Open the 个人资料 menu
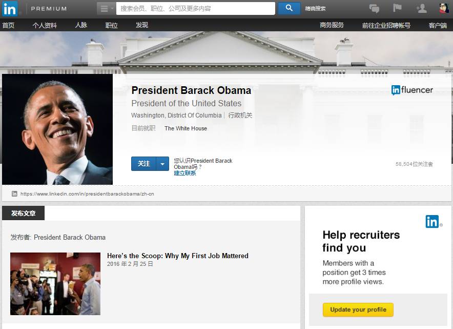 coord(45,25)
